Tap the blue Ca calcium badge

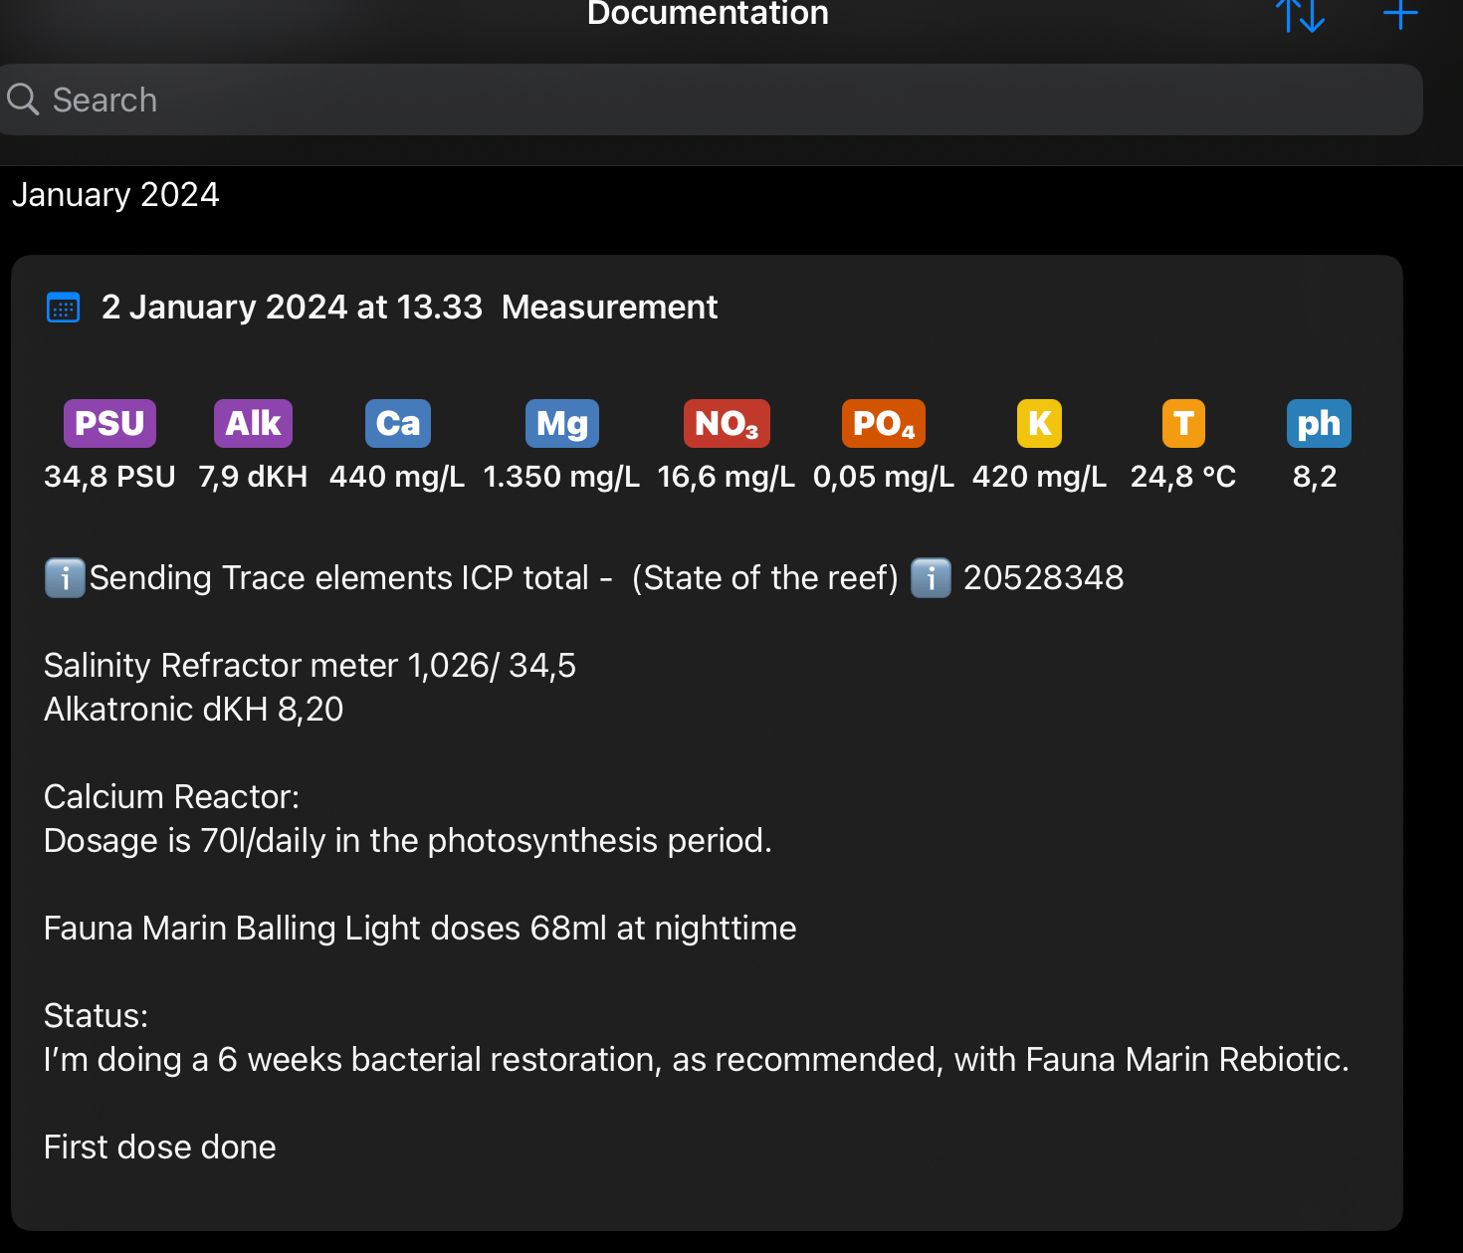pos(397,424)
